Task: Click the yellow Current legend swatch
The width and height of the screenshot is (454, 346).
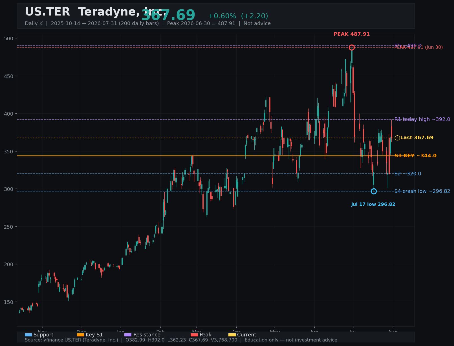Action: [x=232, y=335]
